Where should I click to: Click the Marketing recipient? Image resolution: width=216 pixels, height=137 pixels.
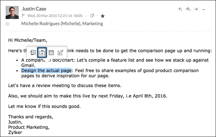[94, 23]
